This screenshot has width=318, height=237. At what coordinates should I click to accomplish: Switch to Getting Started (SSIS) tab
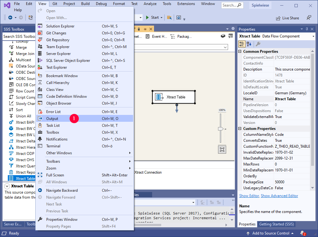point(276,224)
